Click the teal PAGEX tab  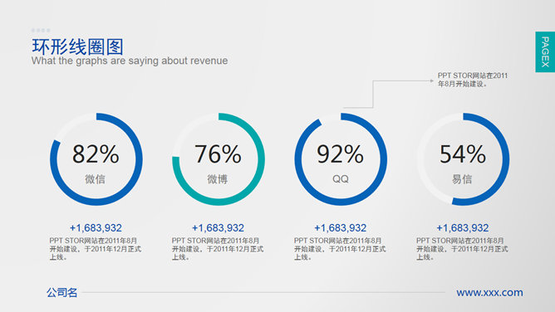(545, 52)
